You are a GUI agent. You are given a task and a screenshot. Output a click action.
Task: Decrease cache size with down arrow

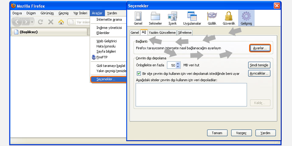coord(178,67)
